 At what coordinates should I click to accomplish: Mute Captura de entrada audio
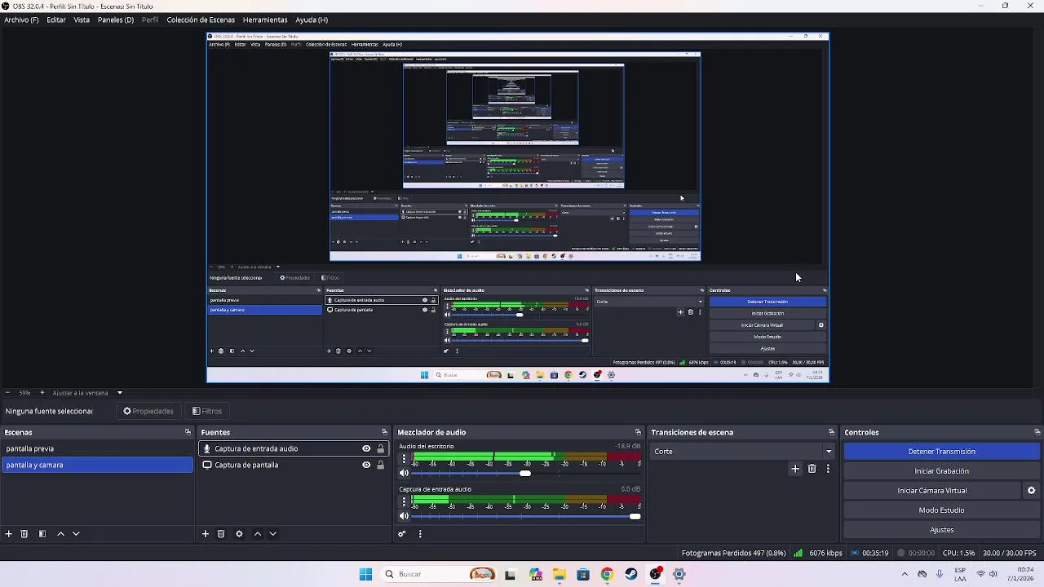pos(404,516)
